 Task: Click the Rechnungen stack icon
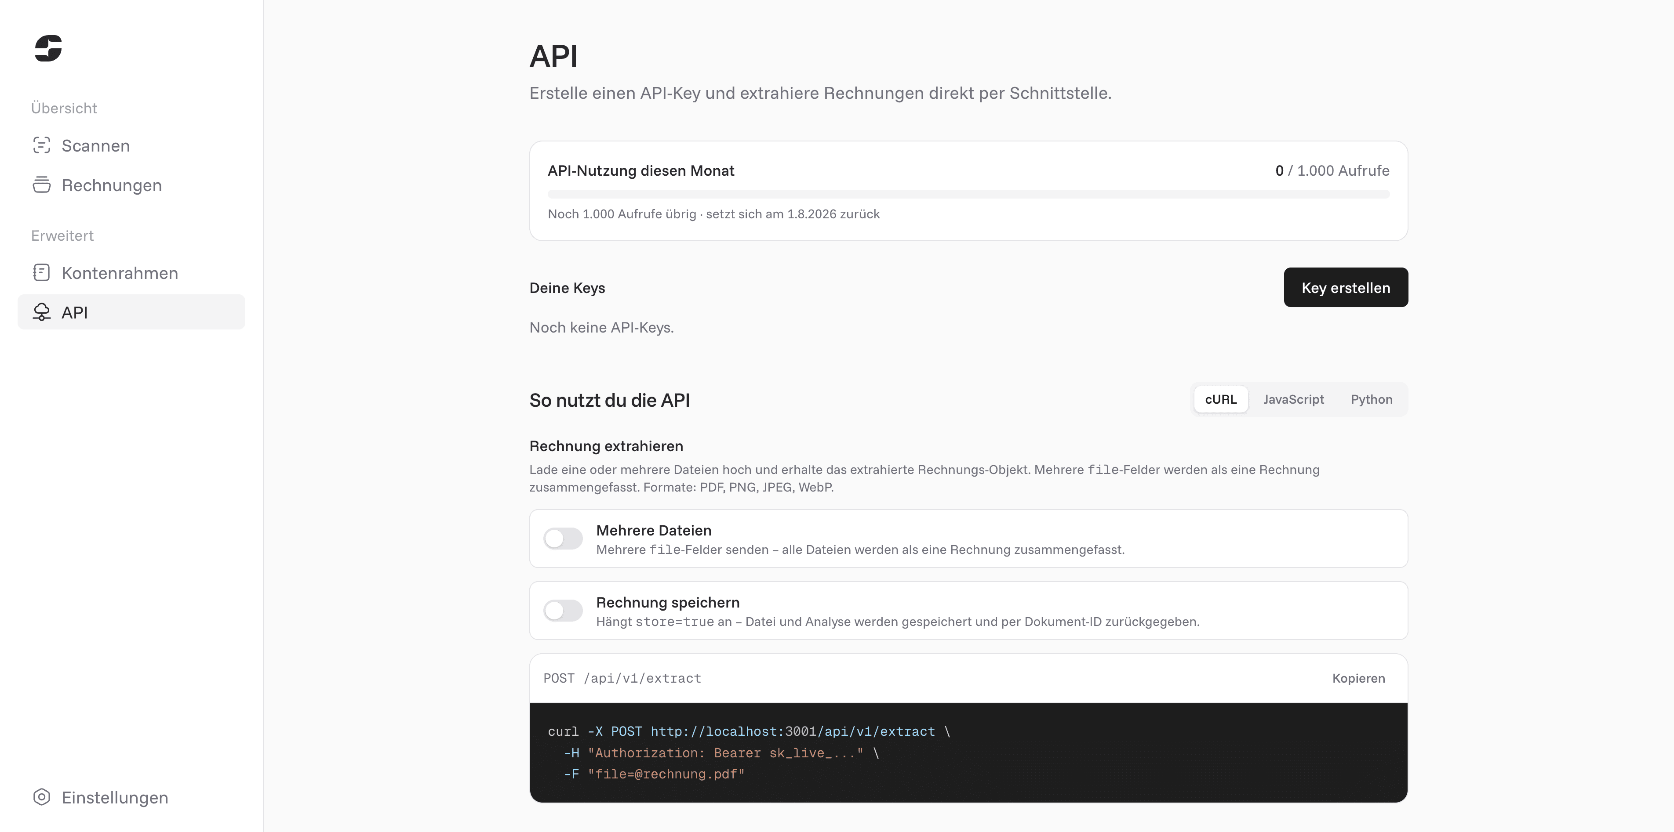tap(42, 185)
